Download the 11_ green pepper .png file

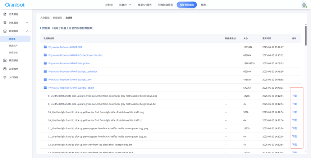pyautogui.click(x=294, y=128)
